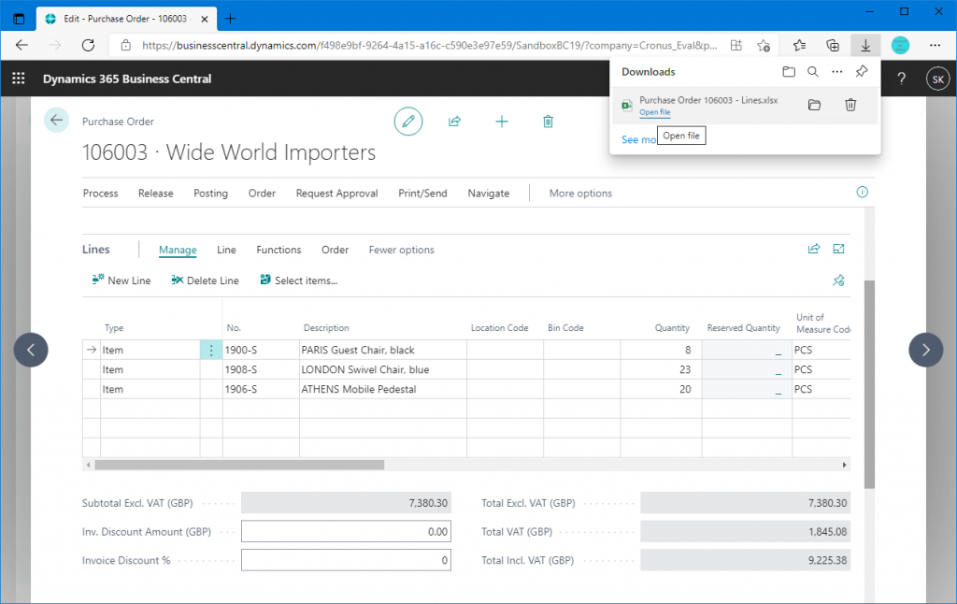957x604 pixels.
Task: Open the Order action menu
Action: (x=262, y=193)
